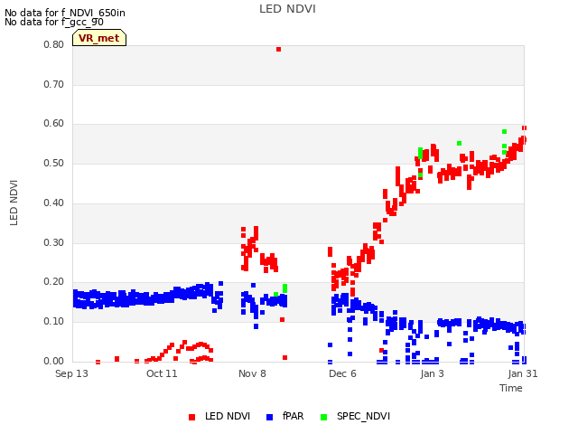Viewport: 578px width, 434px height.
Task: Select the LED NDVI legend label
Action: [228, 416]
